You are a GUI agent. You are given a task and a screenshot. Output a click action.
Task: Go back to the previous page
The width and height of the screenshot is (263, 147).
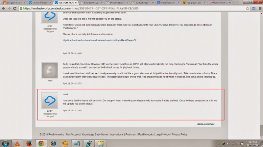click(x=3, y=9)
